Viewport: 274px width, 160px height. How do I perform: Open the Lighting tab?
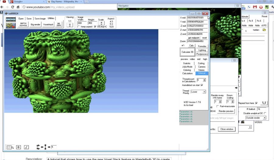point(202,50)
